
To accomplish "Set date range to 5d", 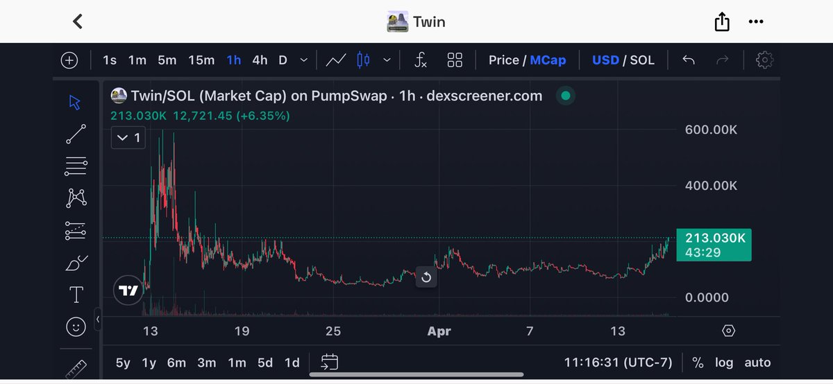I will [x=265, y=363].
